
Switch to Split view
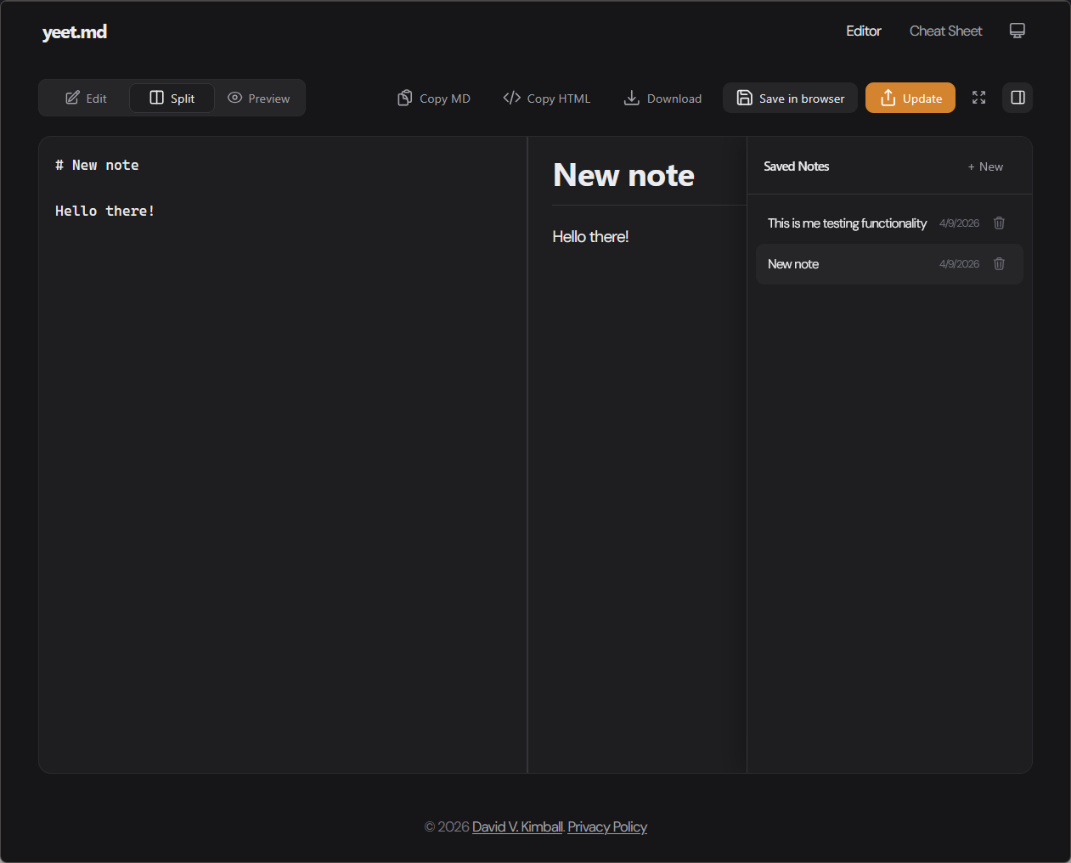click(x=172, y=98)
